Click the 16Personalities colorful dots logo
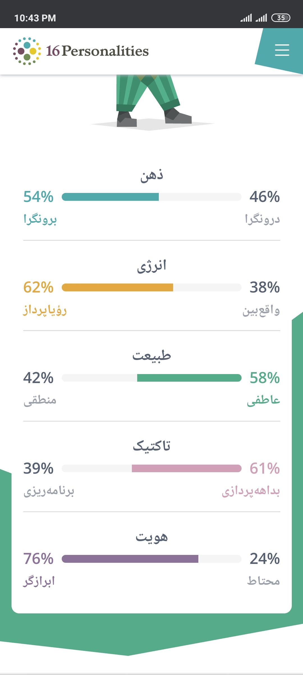Viewport: 303px width, 675px height. coord(27,51)
